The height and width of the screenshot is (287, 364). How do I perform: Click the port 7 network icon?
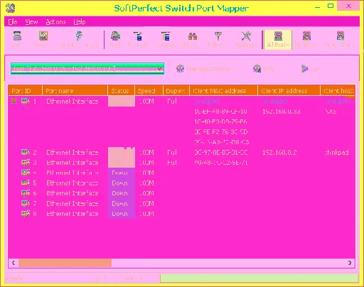pyautogui.click(x=26, y=203)
